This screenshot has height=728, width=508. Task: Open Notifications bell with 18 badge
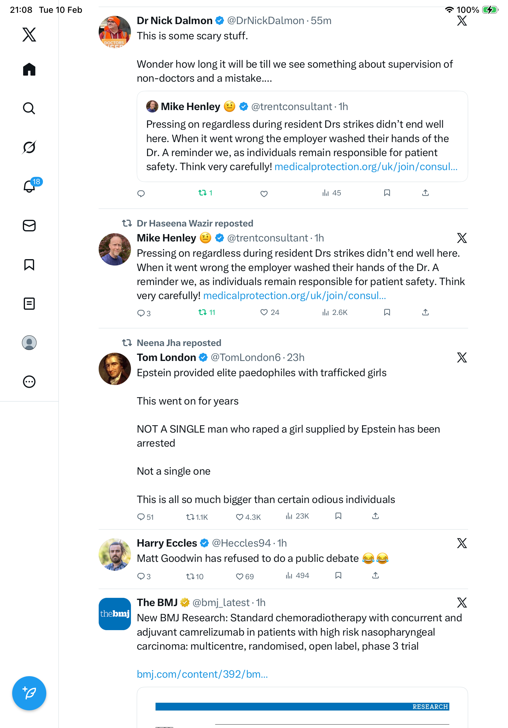(29, 186)
